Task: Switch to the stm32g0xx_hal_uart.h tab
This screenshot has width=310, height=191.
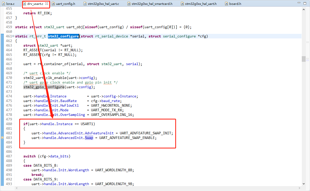Action: (x=198, y=4)
